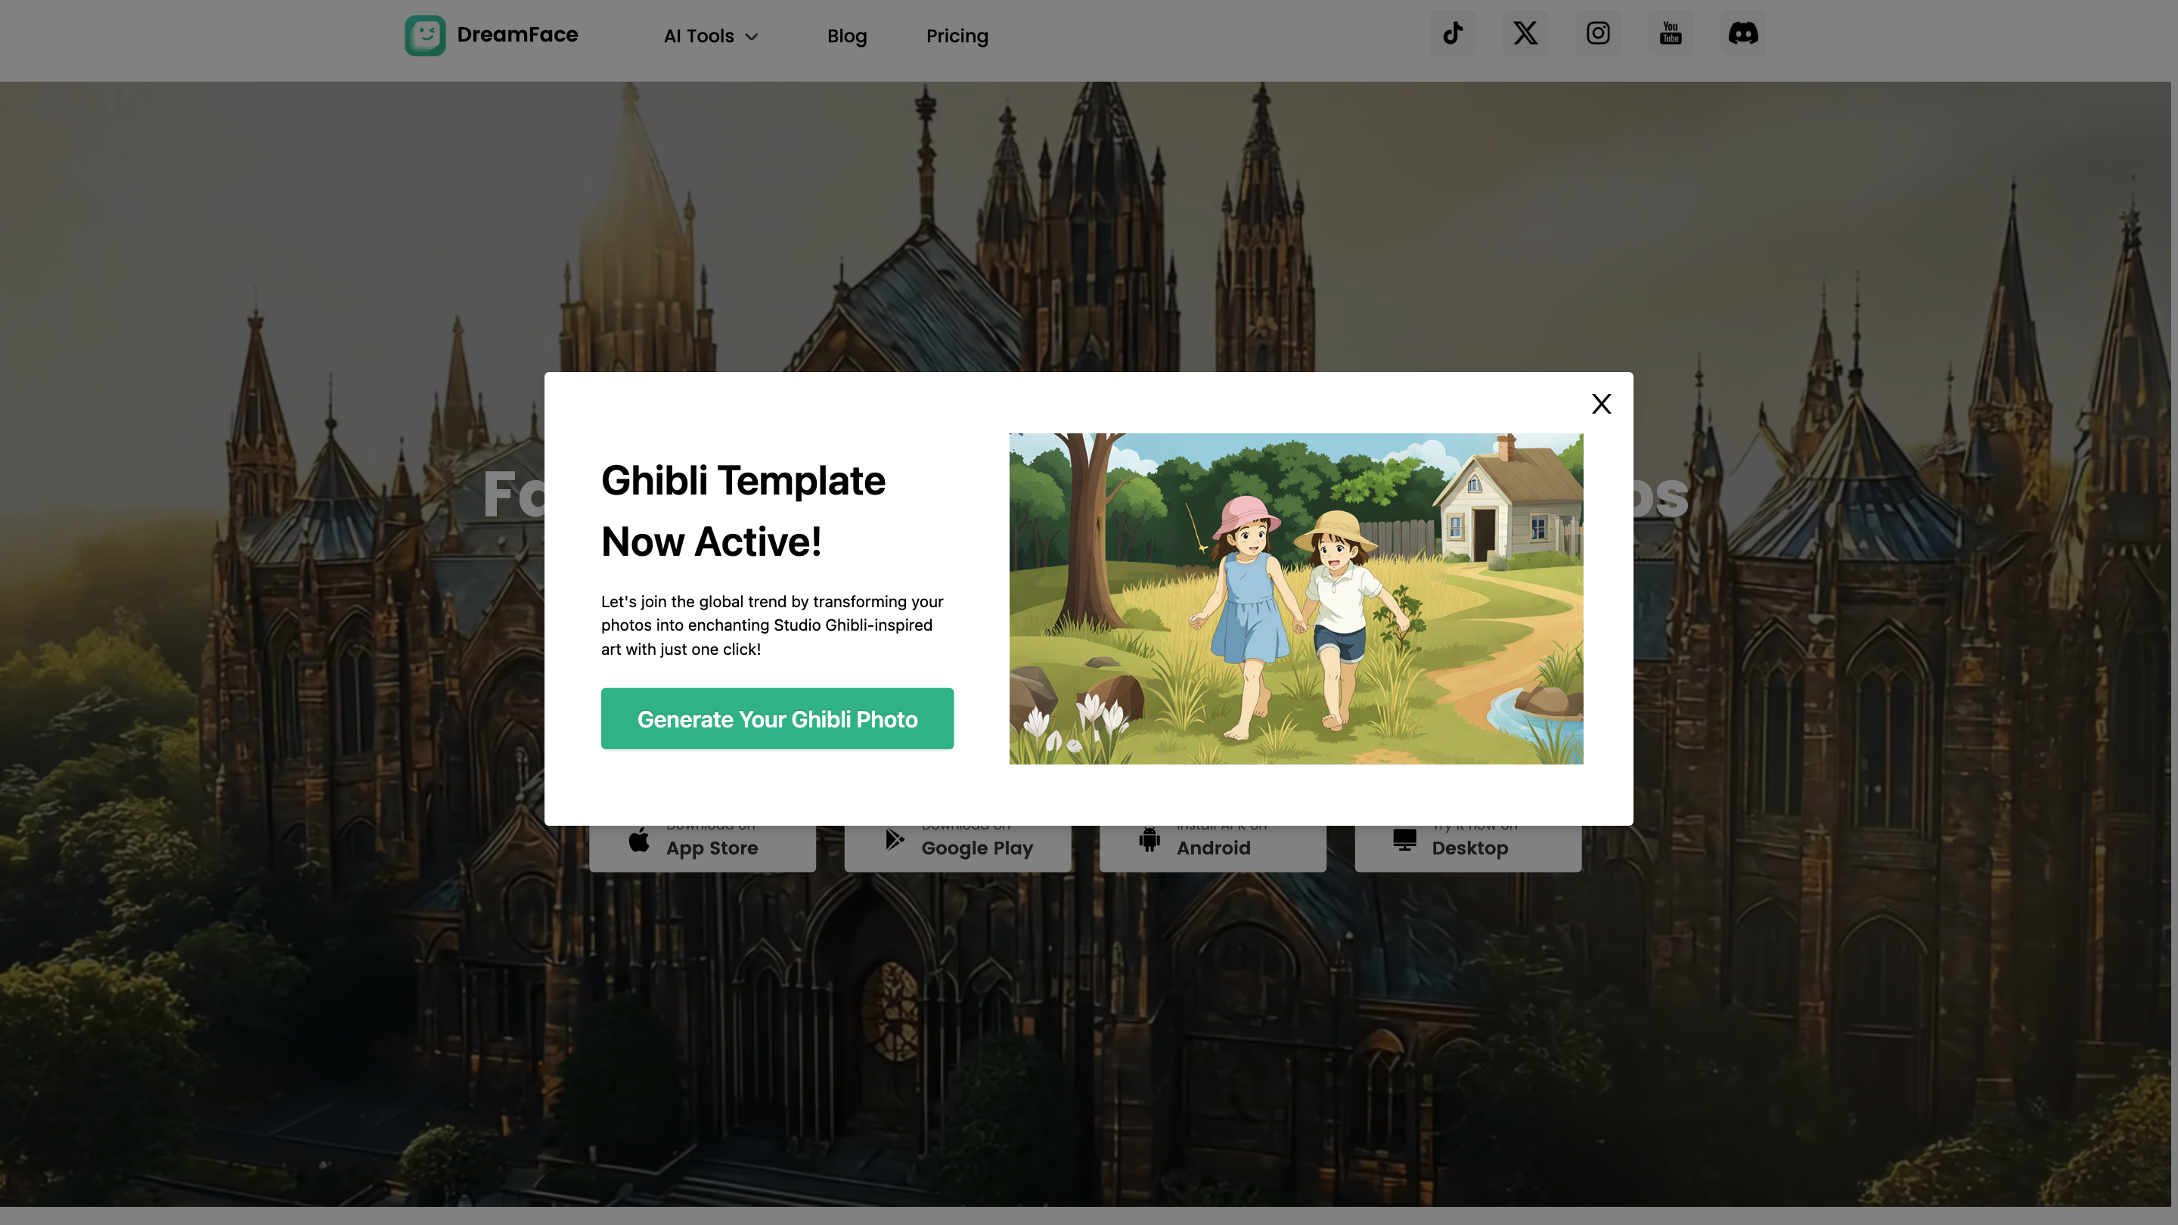Open DreamFace TikTok page icon
2178x1225 pixels.
click(1453, 34)
